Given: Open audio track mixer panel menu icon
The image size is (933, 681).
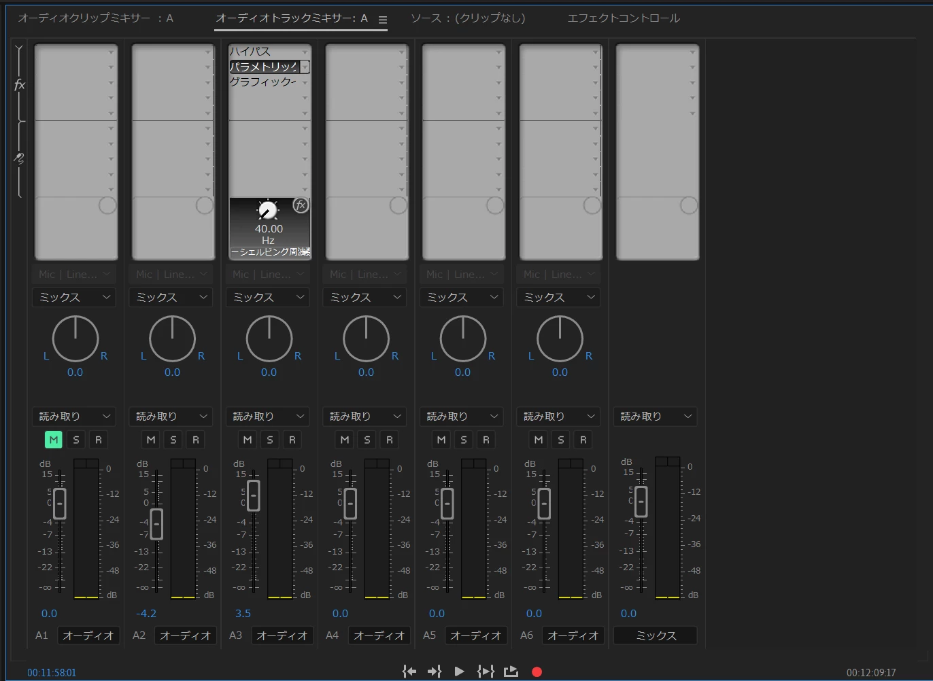Looking at the screenshot, I should pyautogui.click(x=383, y=20).
